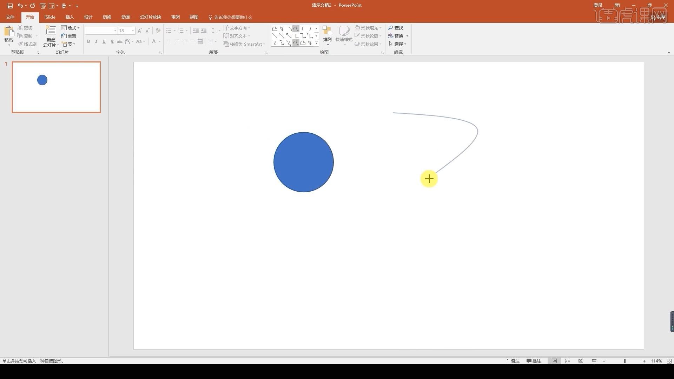Viewport: 674px width, 379px height.
Task: Toggle the Comments (批注) pane
Action: (x=534, y=361)
